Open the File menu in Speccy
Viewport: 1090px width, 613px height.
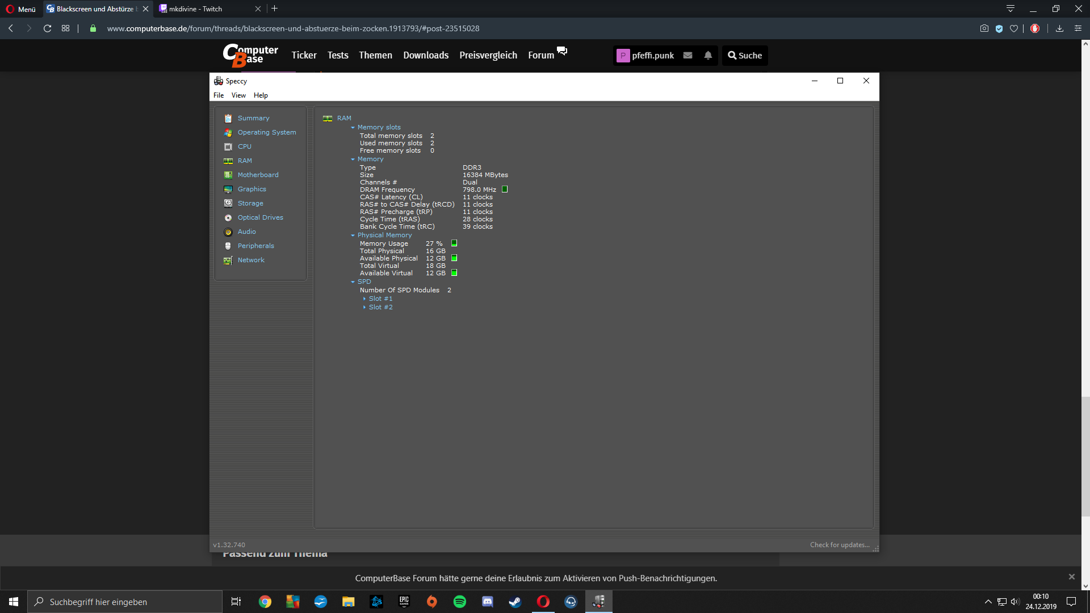pyautogui.click(x=219, y=95)
